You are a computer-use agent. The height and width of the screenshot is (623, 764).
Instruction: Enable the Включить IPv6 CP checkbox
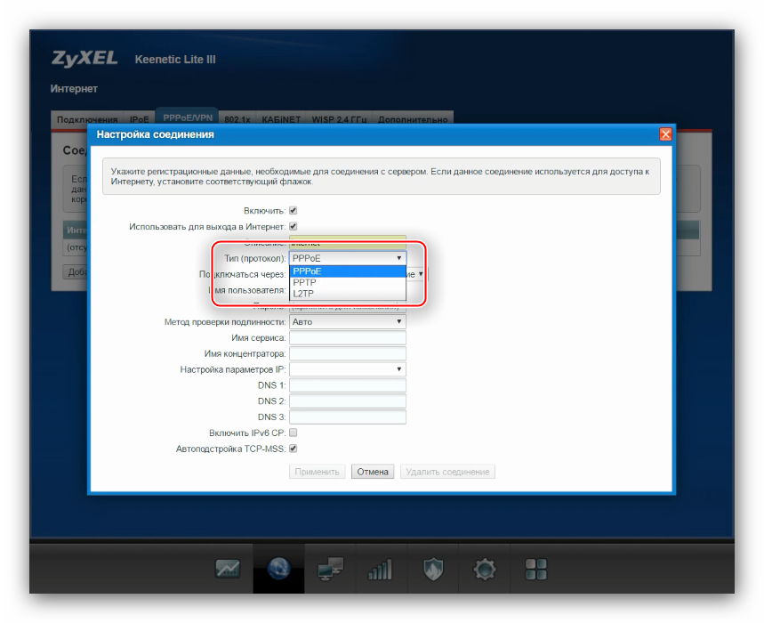tap(294, 433)
